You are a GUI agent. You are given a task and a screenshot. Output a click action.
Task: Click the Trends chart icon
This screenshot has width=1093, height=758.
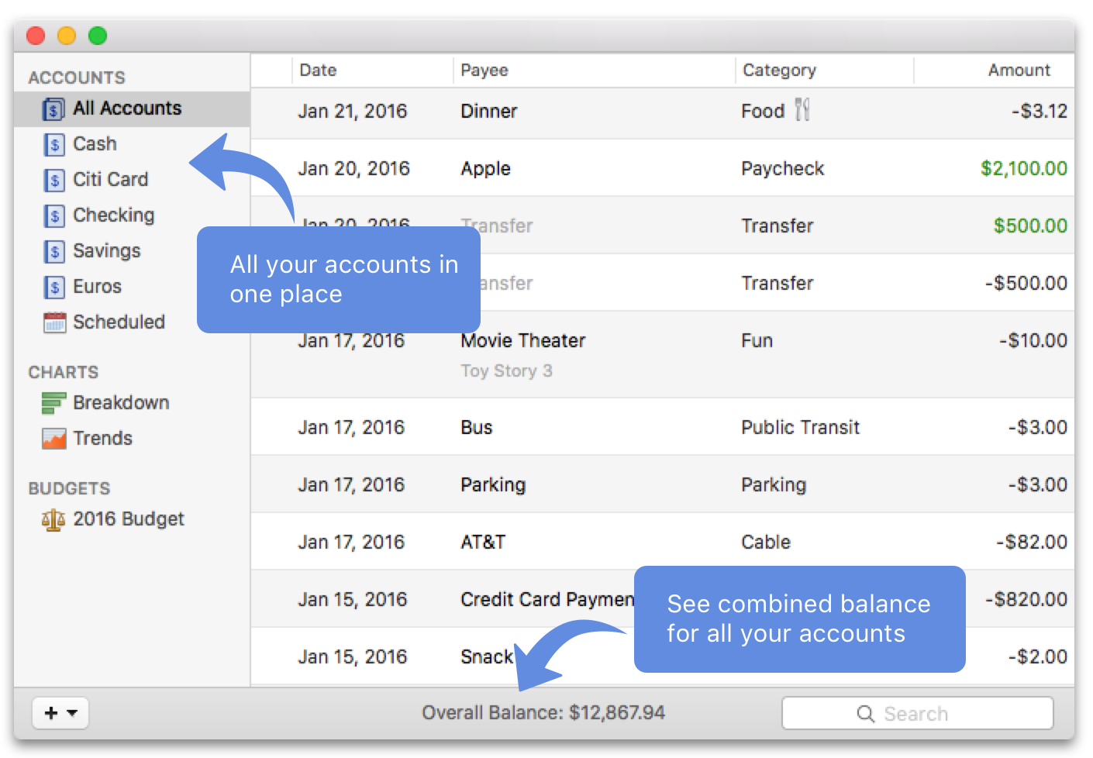pyautogui.click(x=53, y=439)
